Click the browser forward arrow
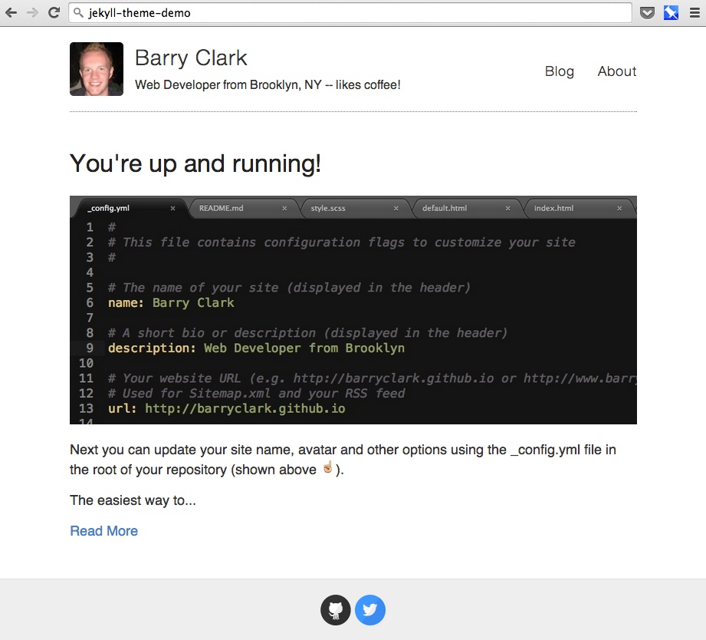706x640 pixels. click(x=32, y=12)
